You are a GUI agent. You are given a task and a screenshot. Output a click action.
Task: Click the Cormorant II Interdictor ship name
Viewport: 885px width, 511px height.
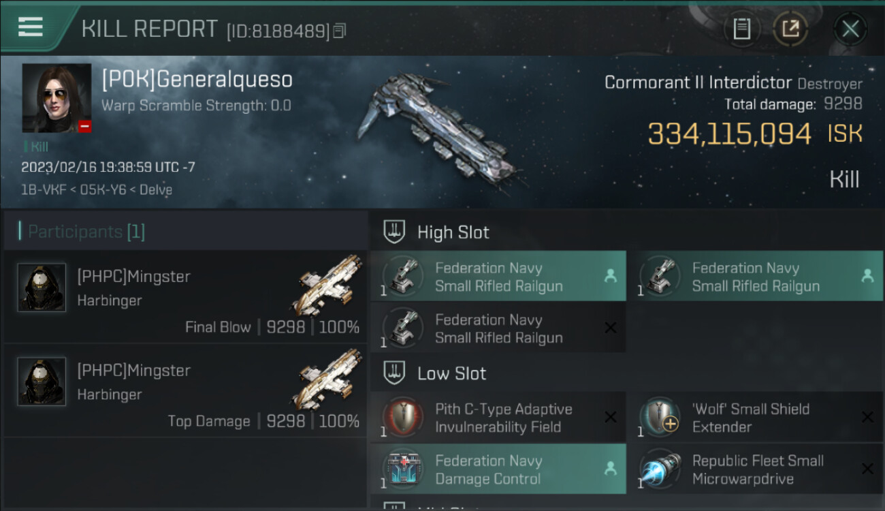pos(698,83)
